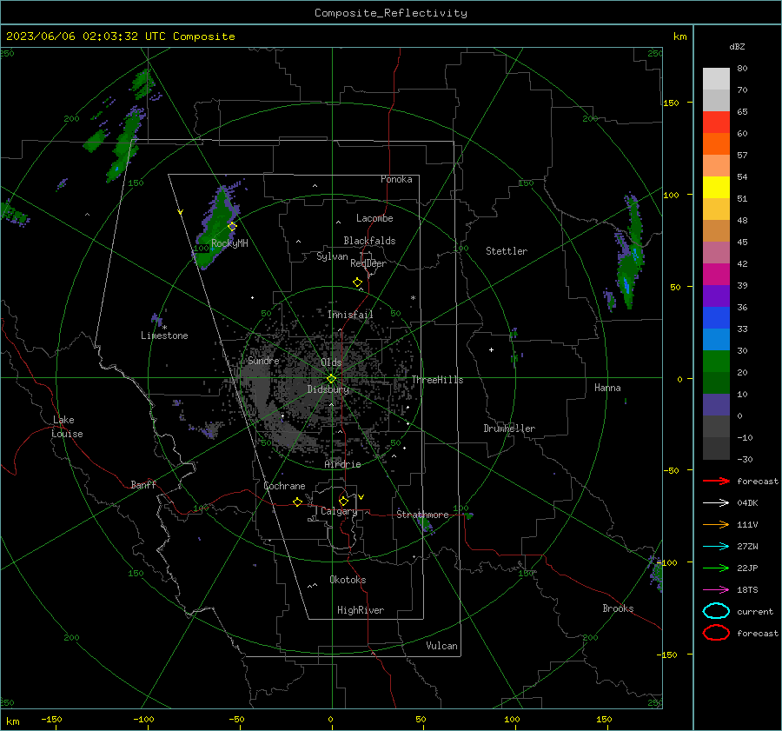Pick the magenta 42 dBZ color swatch
The height and width of the screenshot is (731, 782).
716,274
